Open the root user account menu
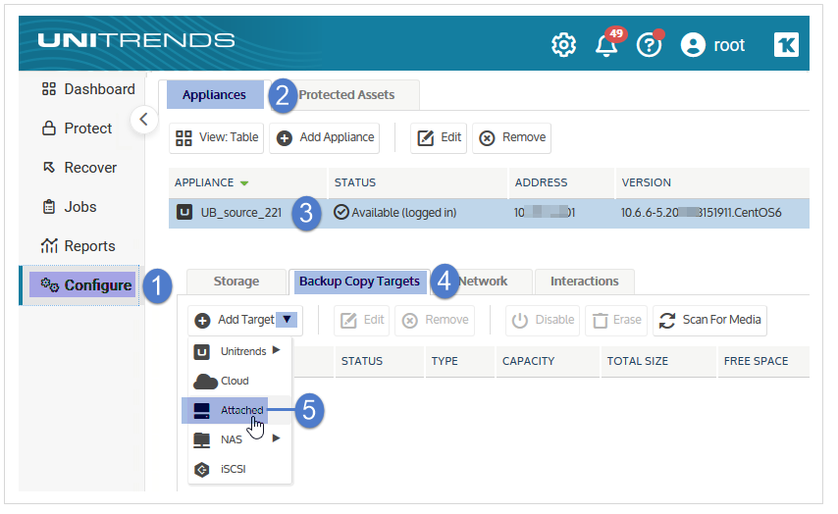The image size is (838, 514). (x=712, y=45)
